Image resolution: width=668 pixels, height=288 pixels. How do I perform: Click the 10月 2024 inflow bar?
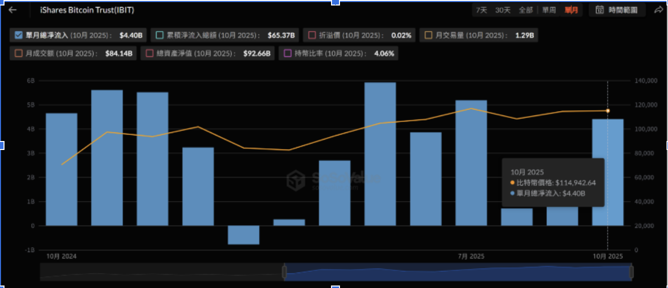pyautogui.click(x=61, y=169)
